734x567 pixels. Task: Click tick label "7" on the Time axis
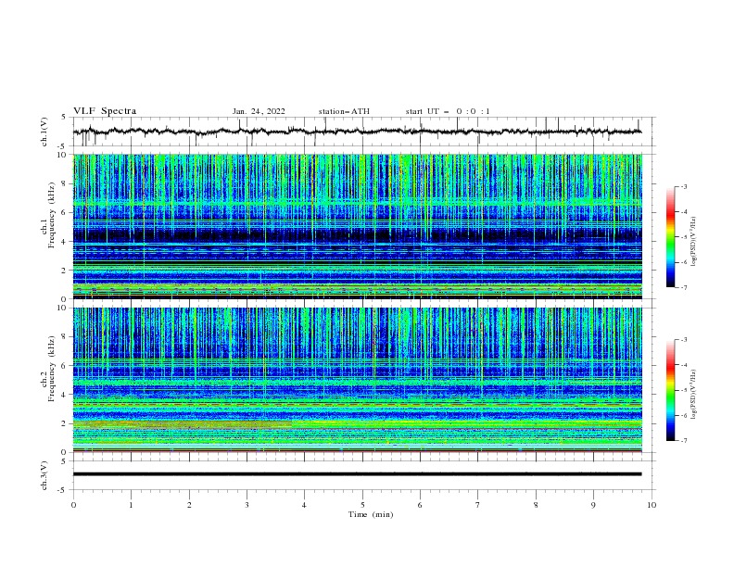click(x=478, y=505)
